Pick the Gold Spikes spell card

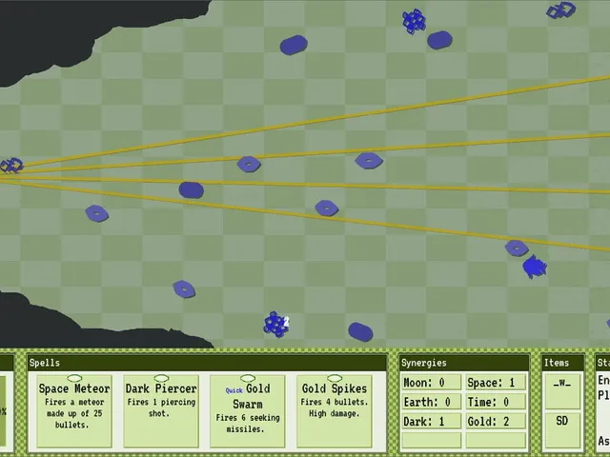pos(335,411)
